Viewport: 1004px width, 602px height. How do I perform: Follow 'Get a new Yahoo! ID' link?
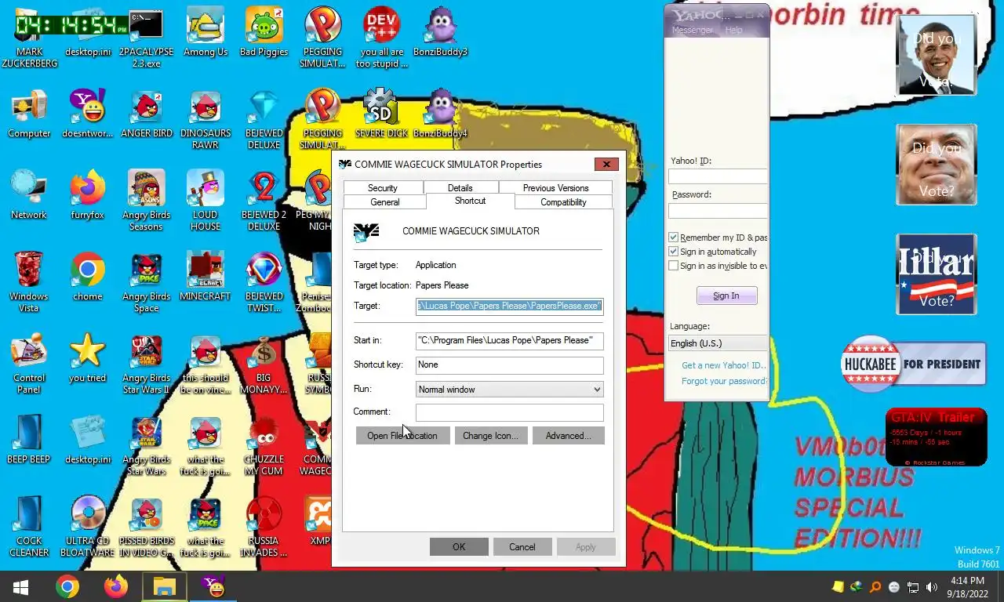click(723, 365)
